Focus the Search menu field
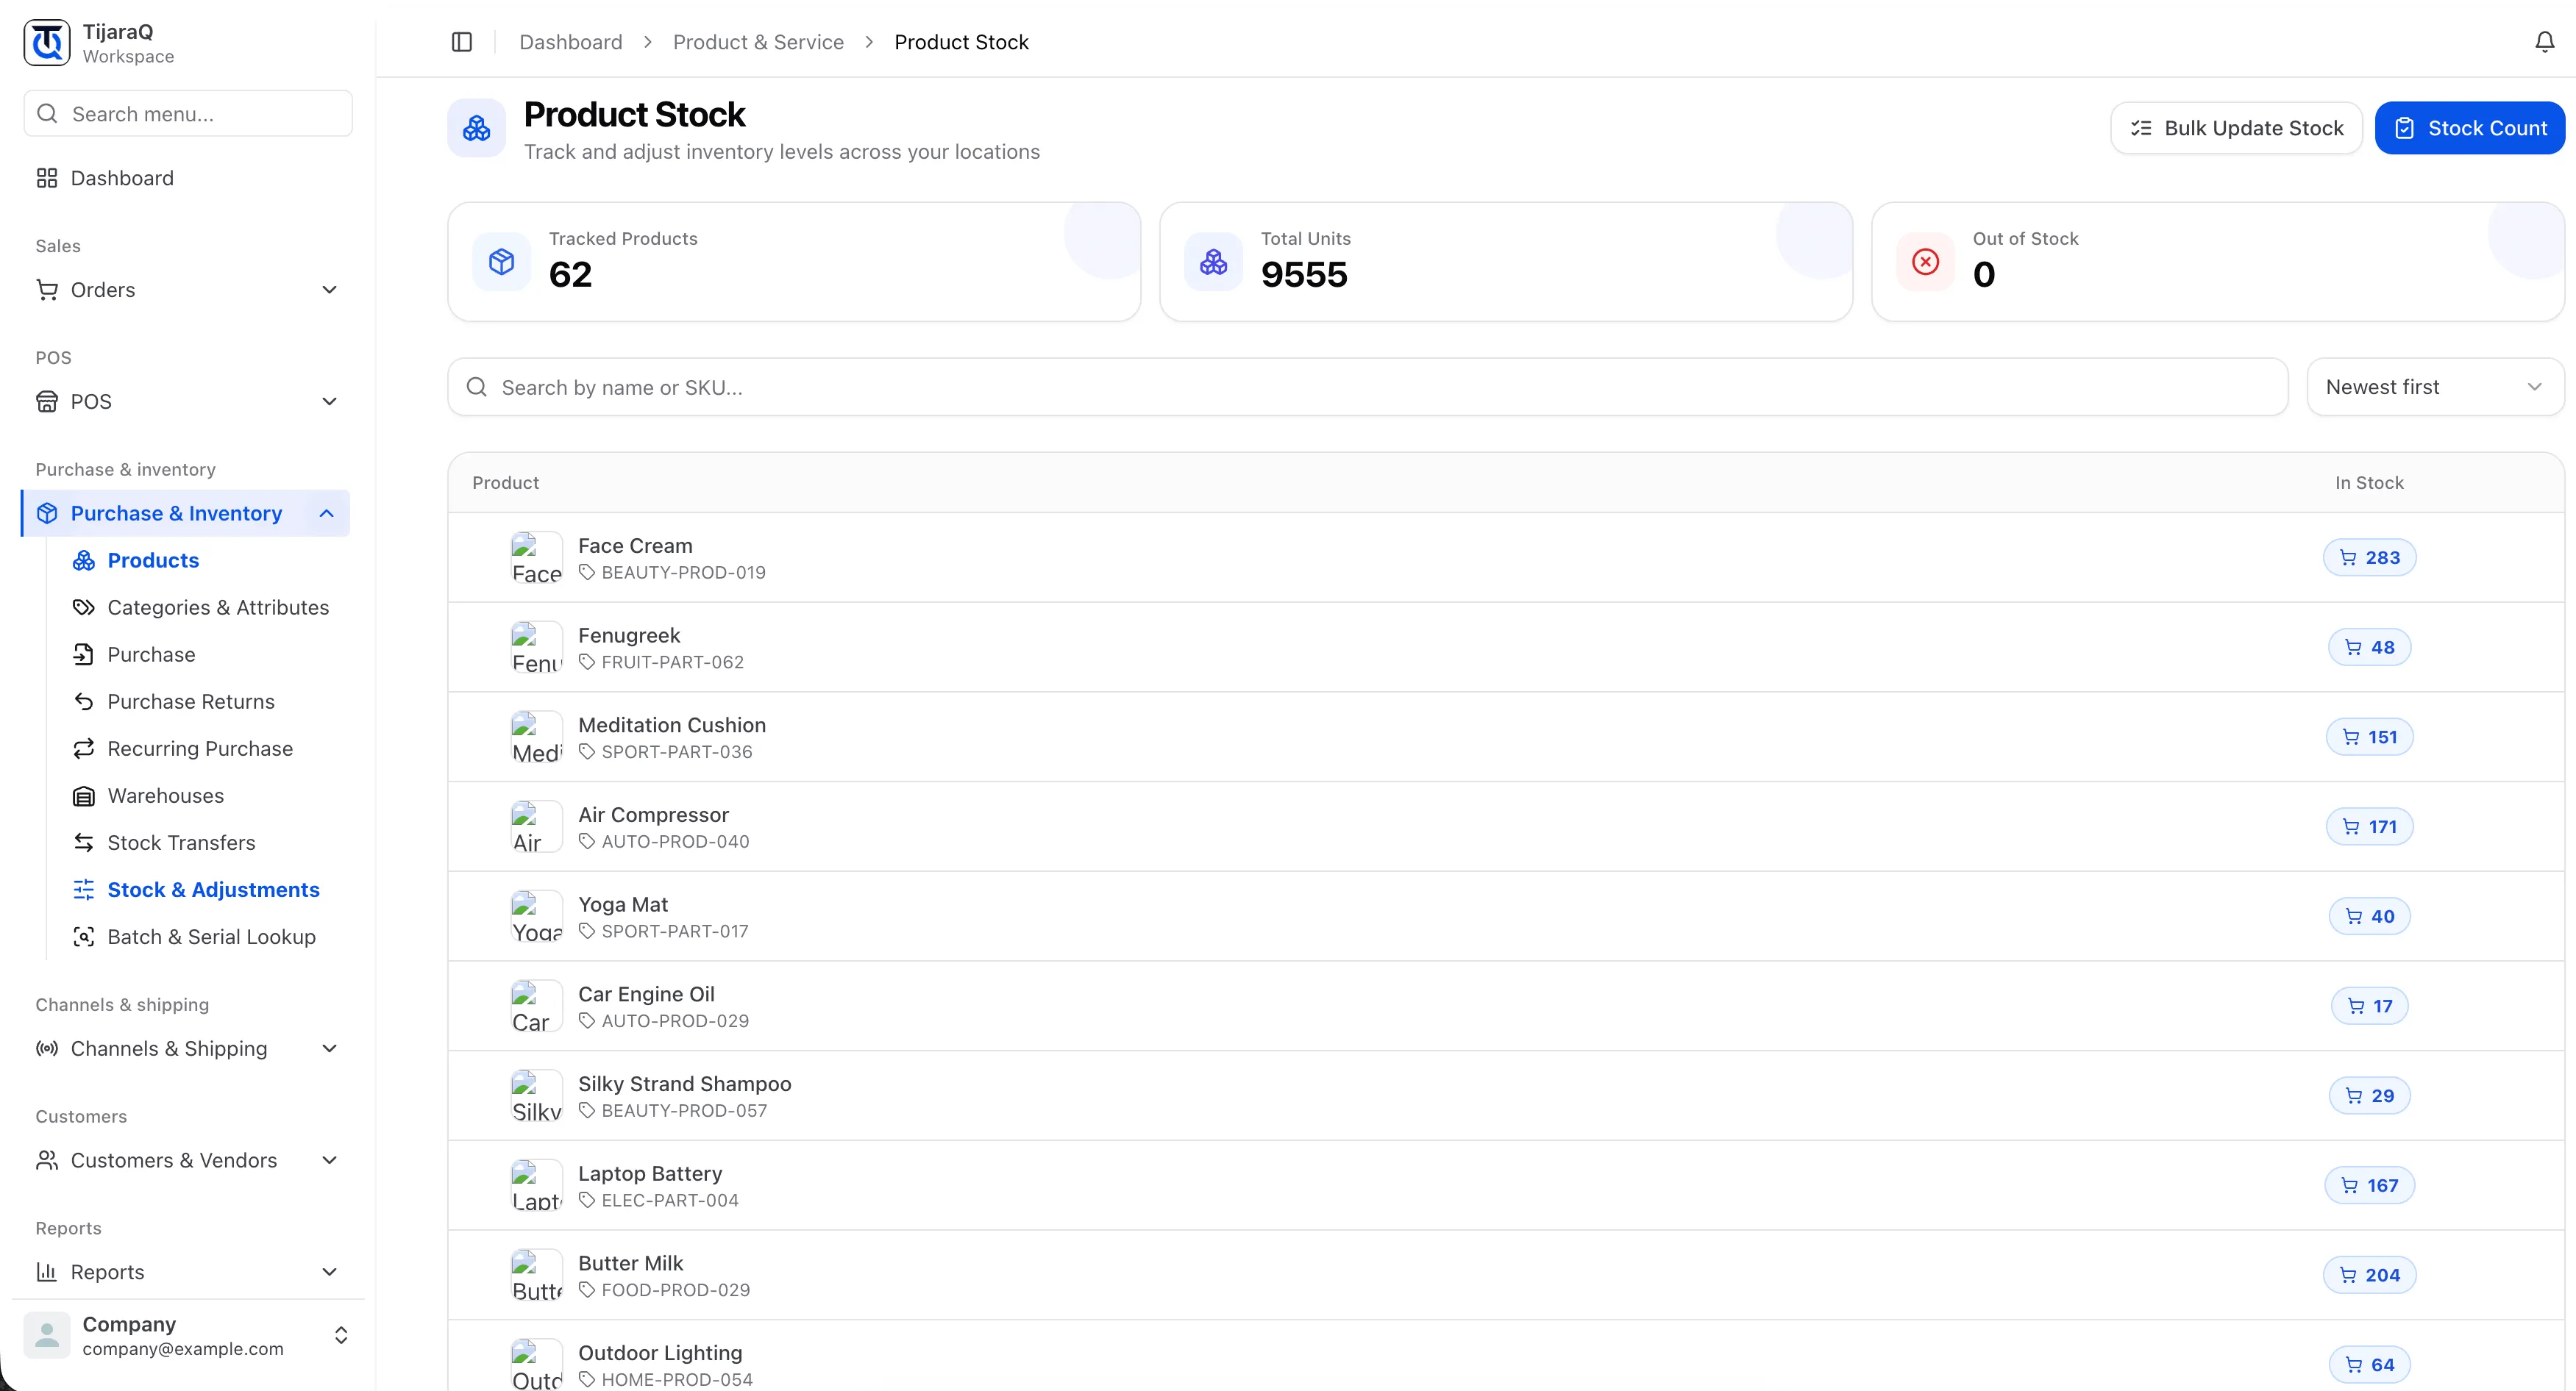The width and height of the screenshot is (2576, 1391). point(188,114)
